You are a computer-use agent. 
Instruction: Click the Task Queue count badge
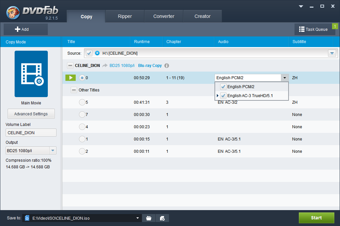point(335,26)
